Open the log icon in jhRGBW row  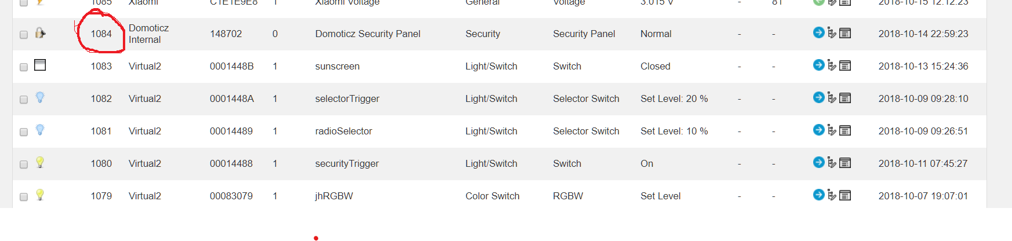click(x=845, y=195)
